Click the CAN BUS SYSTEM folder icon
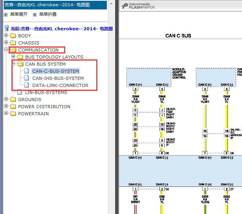The height and width of the screenshot is (214, 242). point(20,64)
